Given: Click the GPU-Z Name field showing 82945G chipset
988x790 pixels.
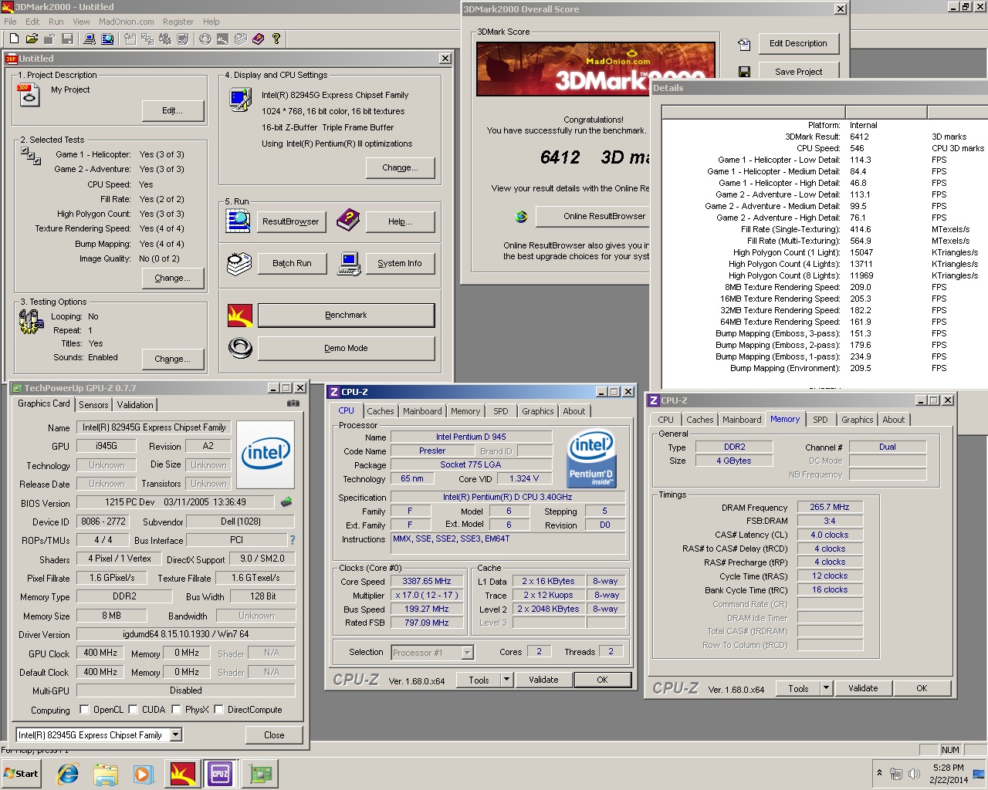Looking at the screenshot, I should (x=154, y=427).
